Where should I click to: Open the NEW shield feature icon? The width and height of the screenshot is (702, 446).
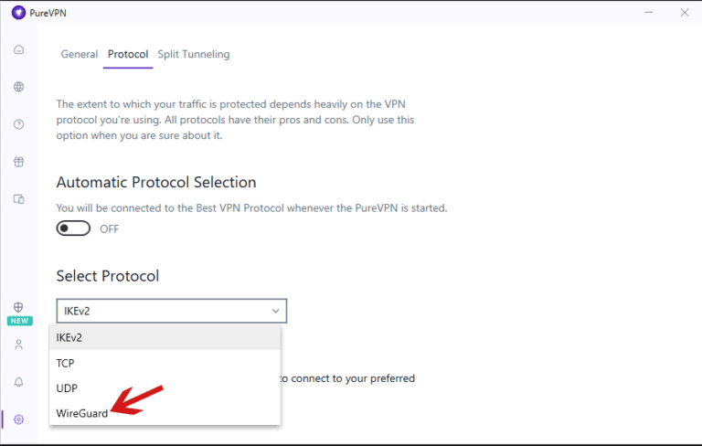pyautogui.click(x=19, y=307)
